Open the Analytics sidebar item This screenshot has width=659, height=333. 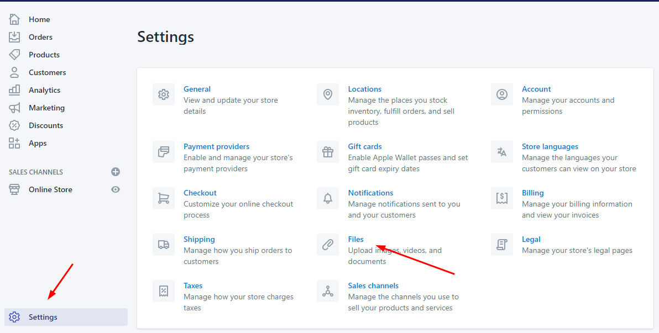[44, 90]
